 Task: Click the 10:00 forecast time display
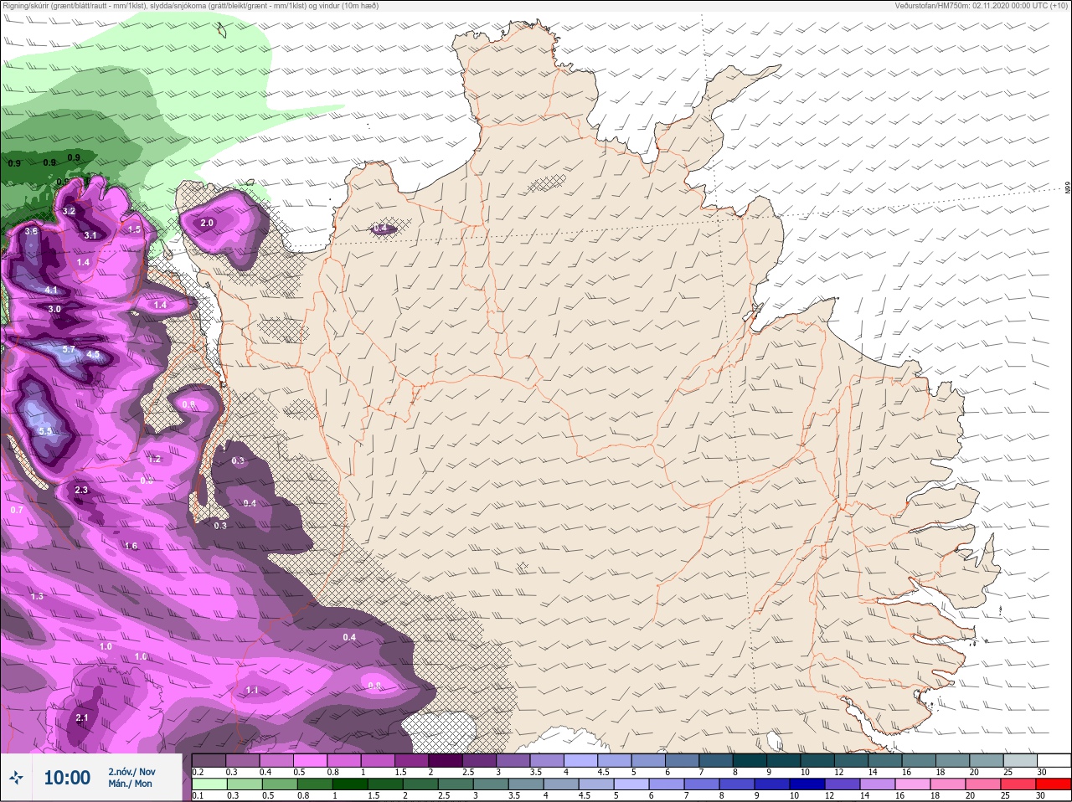pos(67,778)
